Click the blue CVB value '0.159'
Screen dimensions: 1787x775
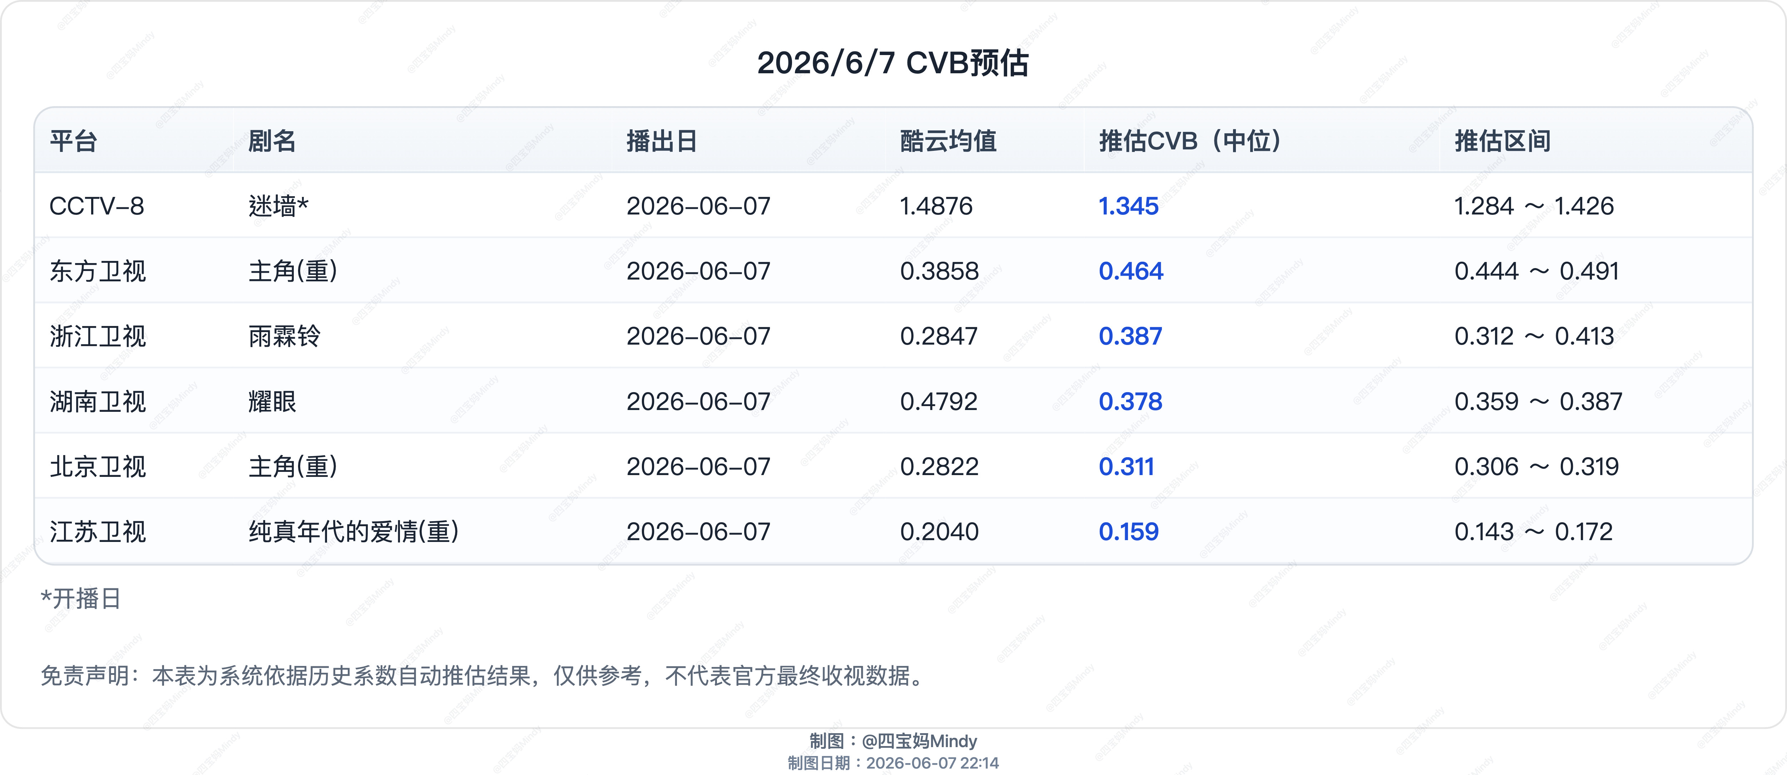(x=1129, y=532)
